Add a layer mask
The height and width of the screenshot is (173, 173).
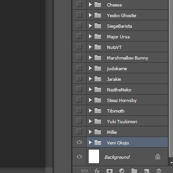pos(109,171)
